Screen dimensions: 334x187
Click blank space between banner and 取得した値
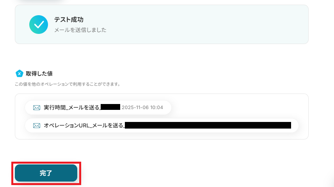[x=162, y=56]
